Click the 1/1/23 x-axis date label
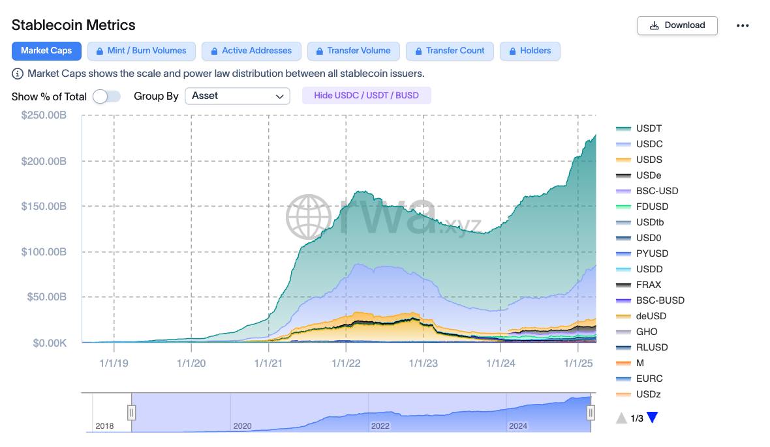Viewport: 770px width, 447px height. pos(423,364)
